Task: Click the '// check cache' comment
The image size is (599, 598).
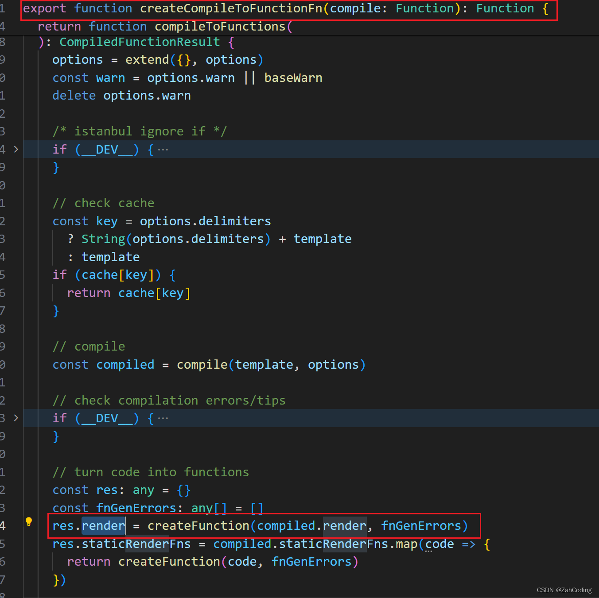Action: click(103, 203)
